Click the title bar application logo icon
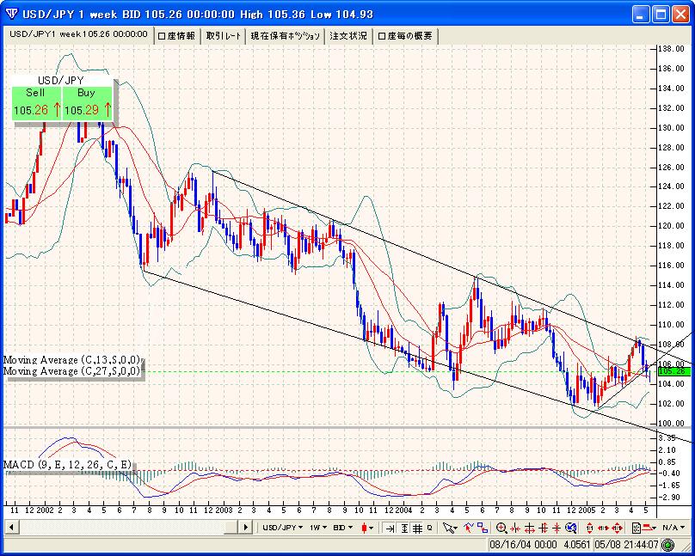The image size is (695, 556). 10,14
